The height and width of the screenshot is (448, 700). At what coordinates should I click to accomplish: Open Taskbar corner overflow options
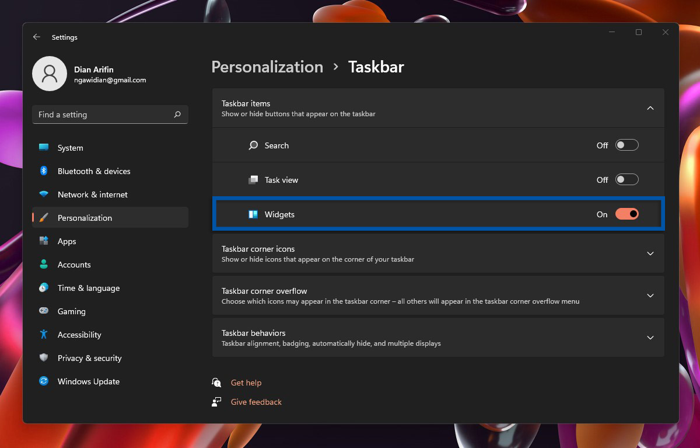[x=650, y=295]
